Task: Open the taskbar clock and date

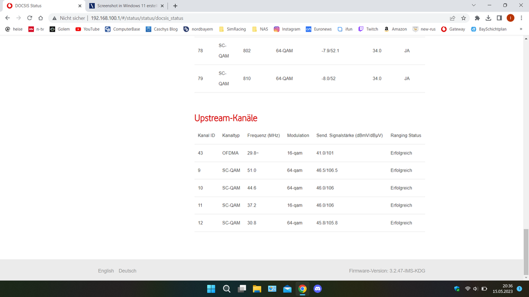Action: click(x=503, y=289)
